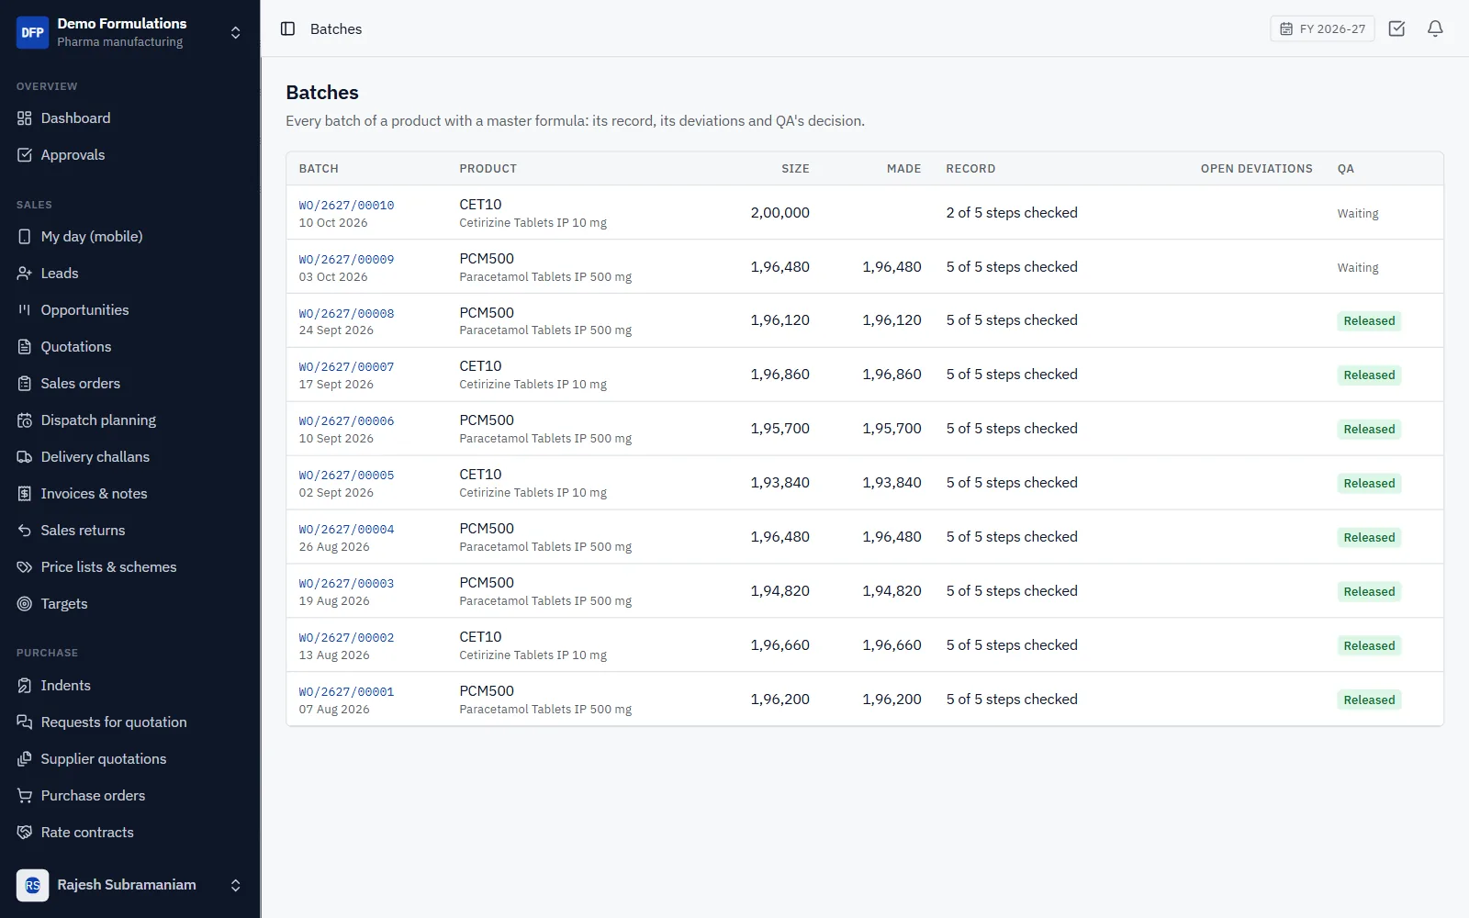Click the Sales returns arrow icon
This screenshot has height=918, width=1469.
25,531
